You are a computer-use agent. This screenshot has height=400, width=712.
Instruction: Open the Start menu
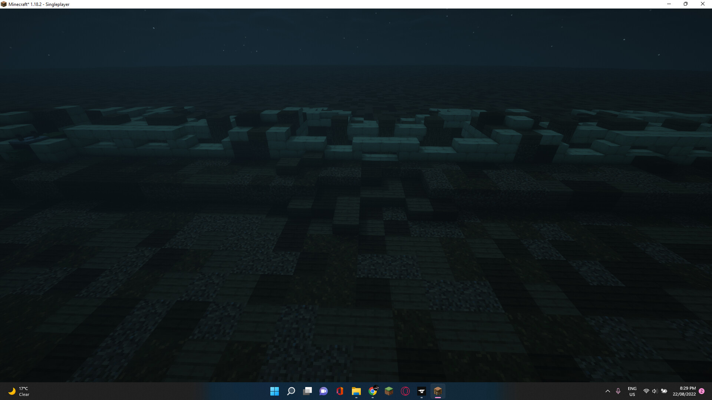tap(274, 391)
